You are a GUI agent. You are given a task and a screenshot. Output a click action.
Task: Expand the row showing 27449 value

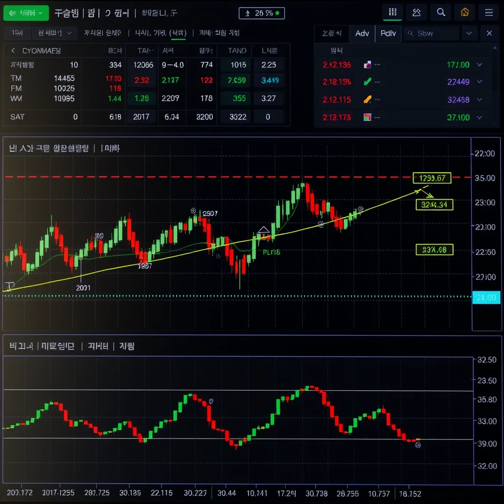click(x=480, y=82)
